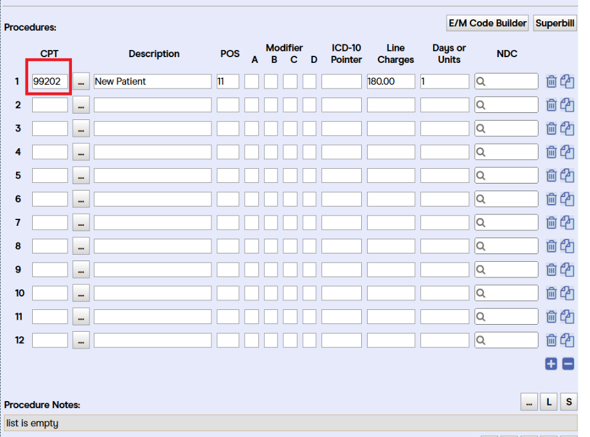Click Description field in row 3
Screen dimensions: 590x437
[x=152, y=128]
